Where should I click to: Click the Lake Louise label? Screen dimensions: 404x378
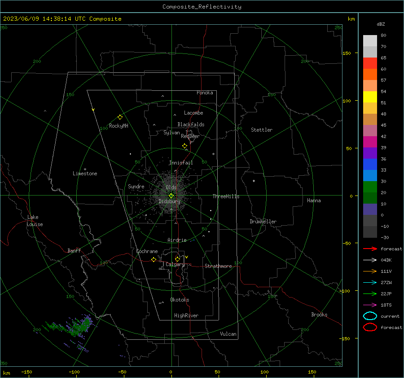(x=35, y=221)
